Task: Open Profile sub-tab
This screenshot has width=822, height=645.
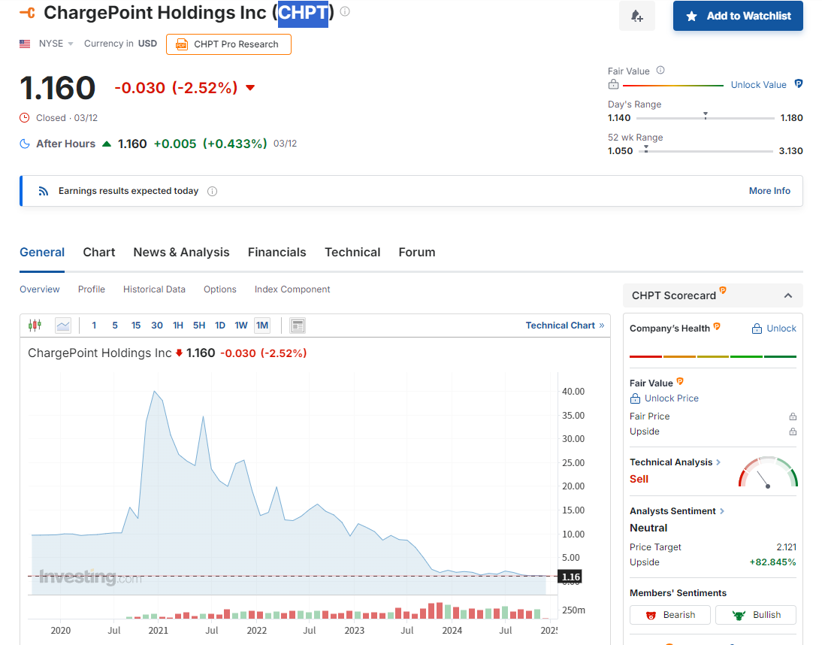Action: tap(91, 289)
